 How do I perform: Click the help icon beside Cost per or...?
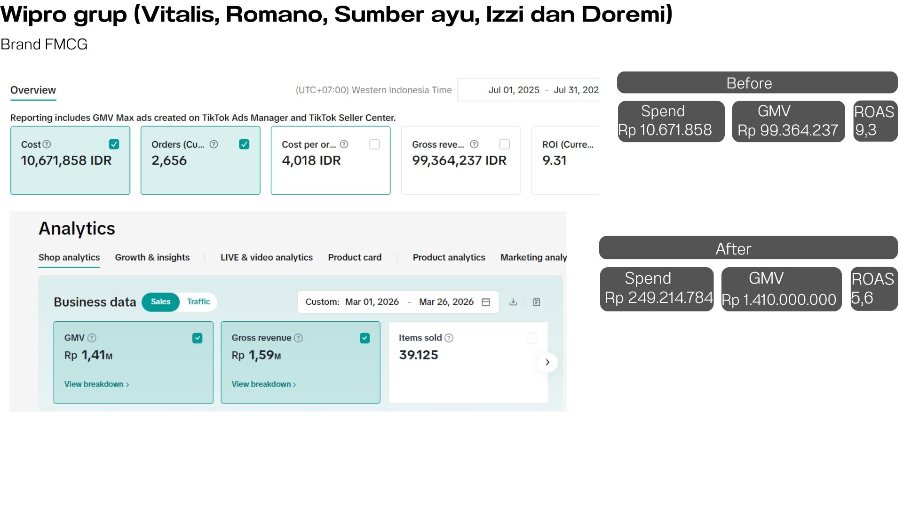[x=344, y=144]
